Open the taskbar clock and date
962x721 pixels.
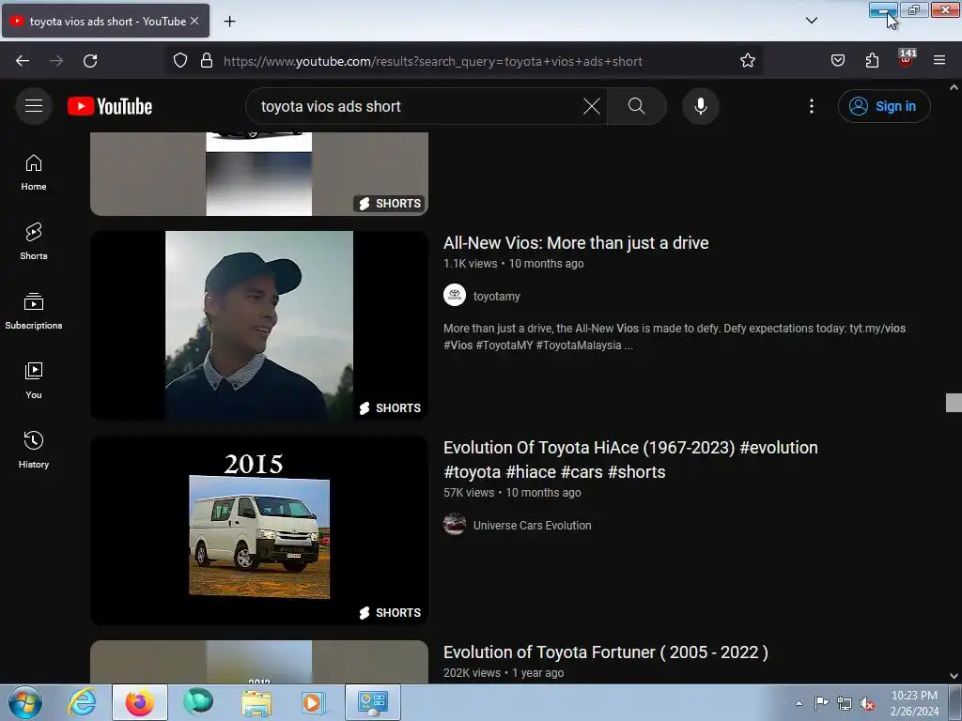[914, 703]
